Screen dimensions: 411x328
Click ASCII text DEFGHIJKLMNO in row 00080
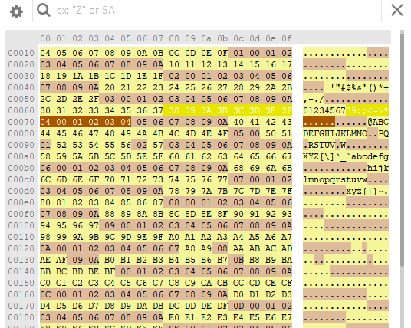click(x=335, y=133)
